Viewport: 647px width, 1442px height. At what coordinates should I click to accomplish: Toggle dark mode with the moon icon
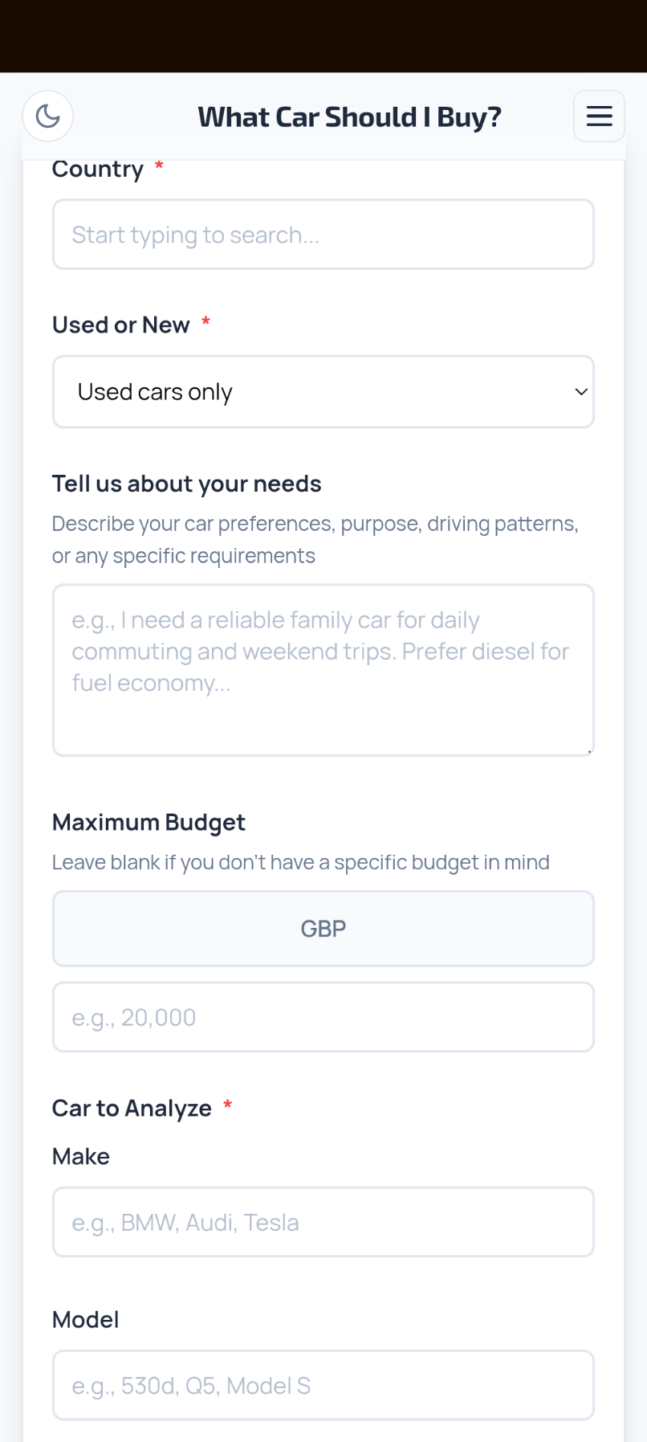click(x=48, y=116)
